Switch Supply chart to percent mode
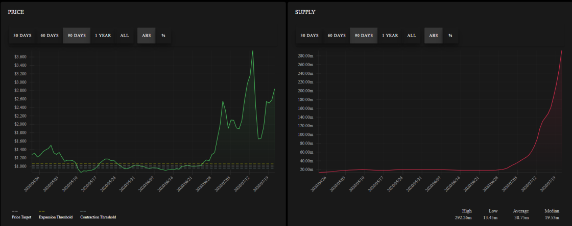Image resolution: width=572 pixels, height=226 pixels. (x=450, y=36)
